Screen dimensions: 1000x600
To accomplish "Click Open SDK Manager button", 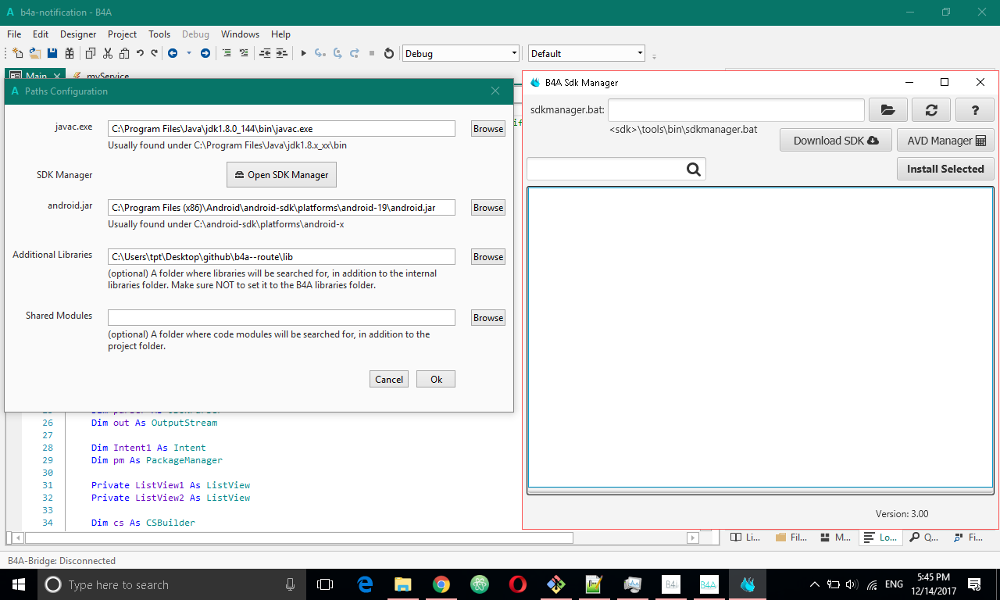I will coord(281,175).
